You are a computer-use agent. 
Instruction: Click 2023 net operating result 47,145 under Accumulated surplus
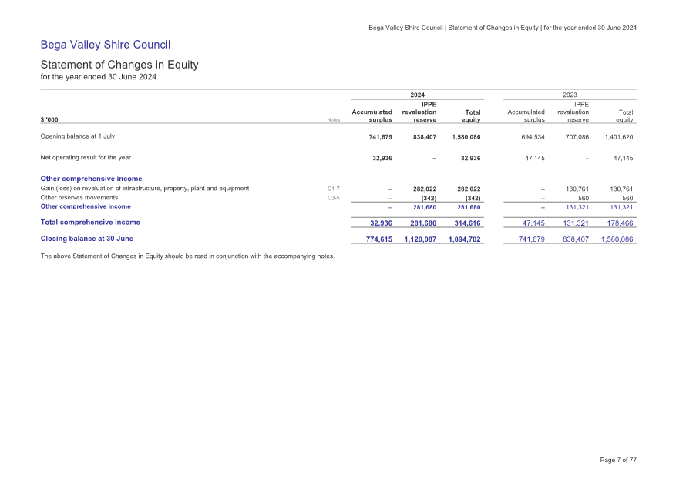coord(535,158)
